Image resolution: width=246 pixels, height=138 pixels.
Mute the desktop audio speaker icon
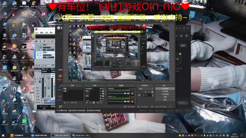point(129,94)
